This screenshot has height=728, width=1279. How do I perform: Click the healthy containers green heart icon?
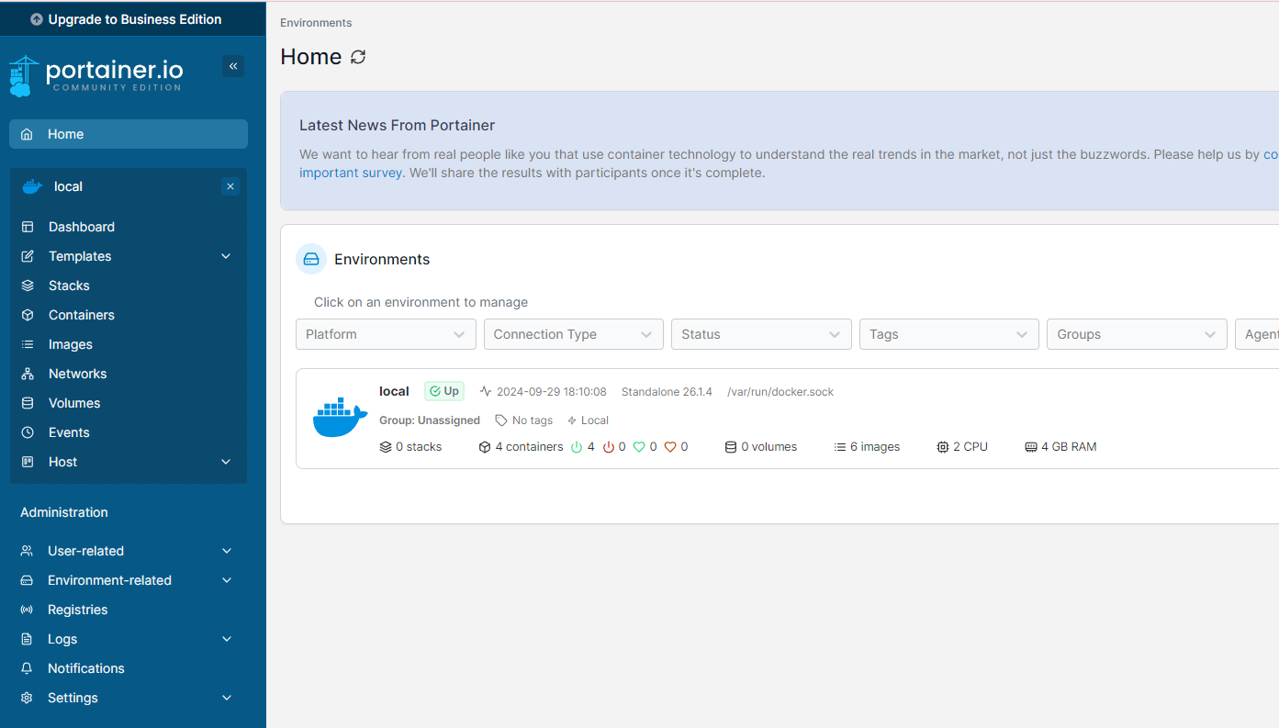[639, 447]
